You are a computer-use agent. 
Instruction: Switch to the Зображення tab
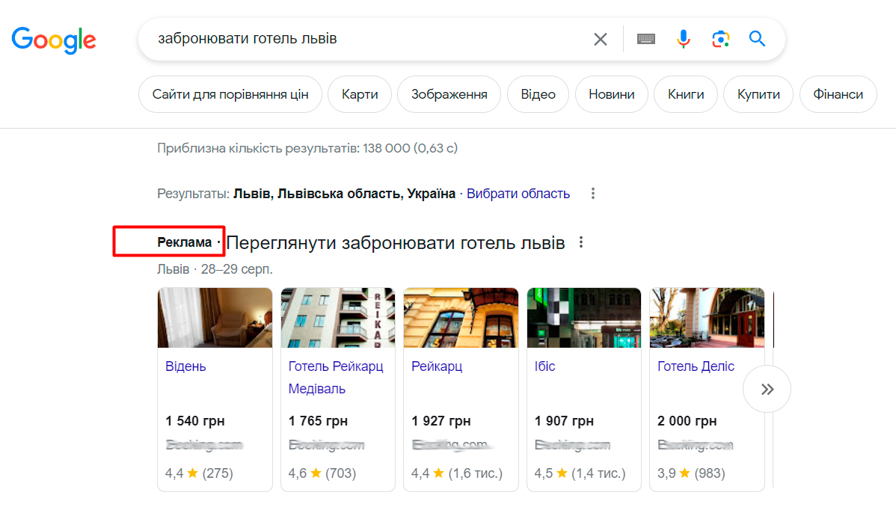point(449,94)
